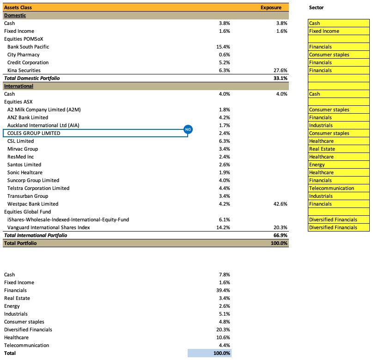This screenshot has height=360, width=373.
Task: Select the Financials summary row label
Action: tap(15, 290)
